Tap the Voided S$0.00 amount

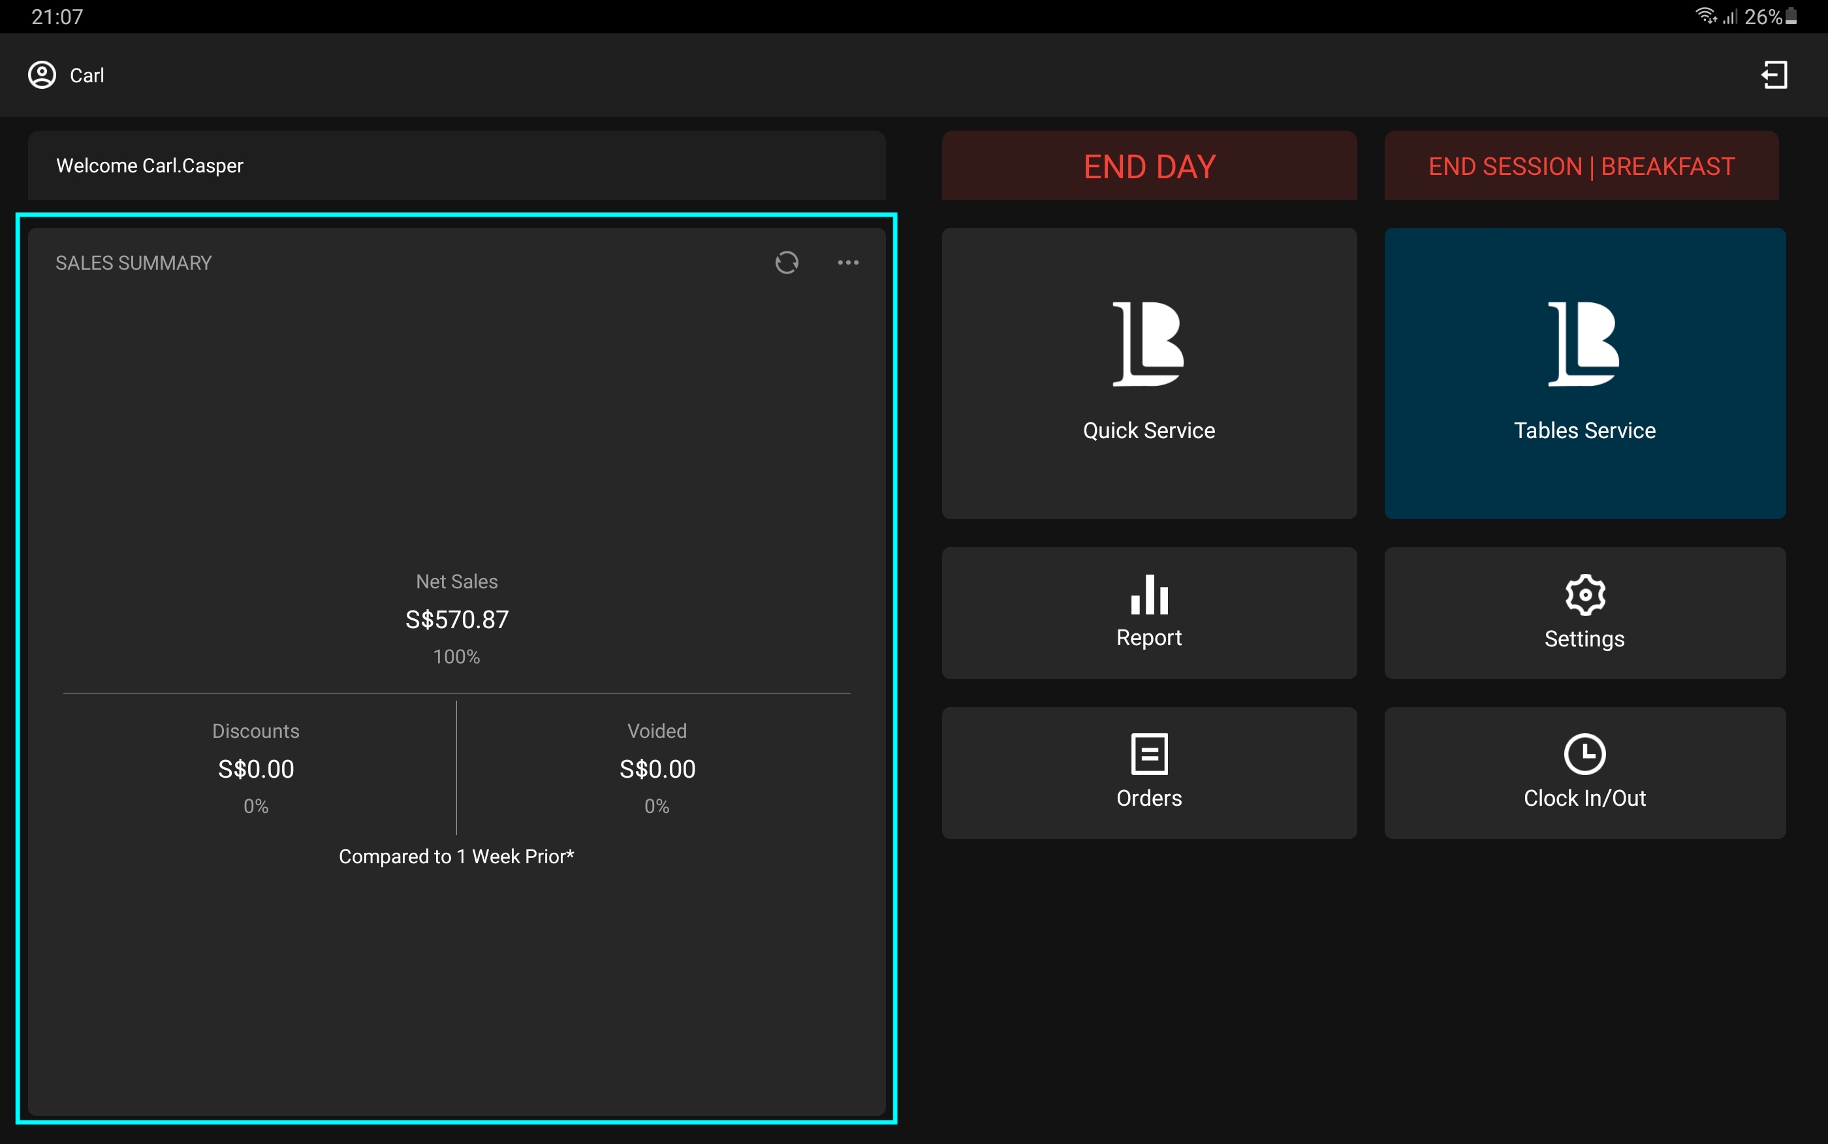(x=657, y=769)
